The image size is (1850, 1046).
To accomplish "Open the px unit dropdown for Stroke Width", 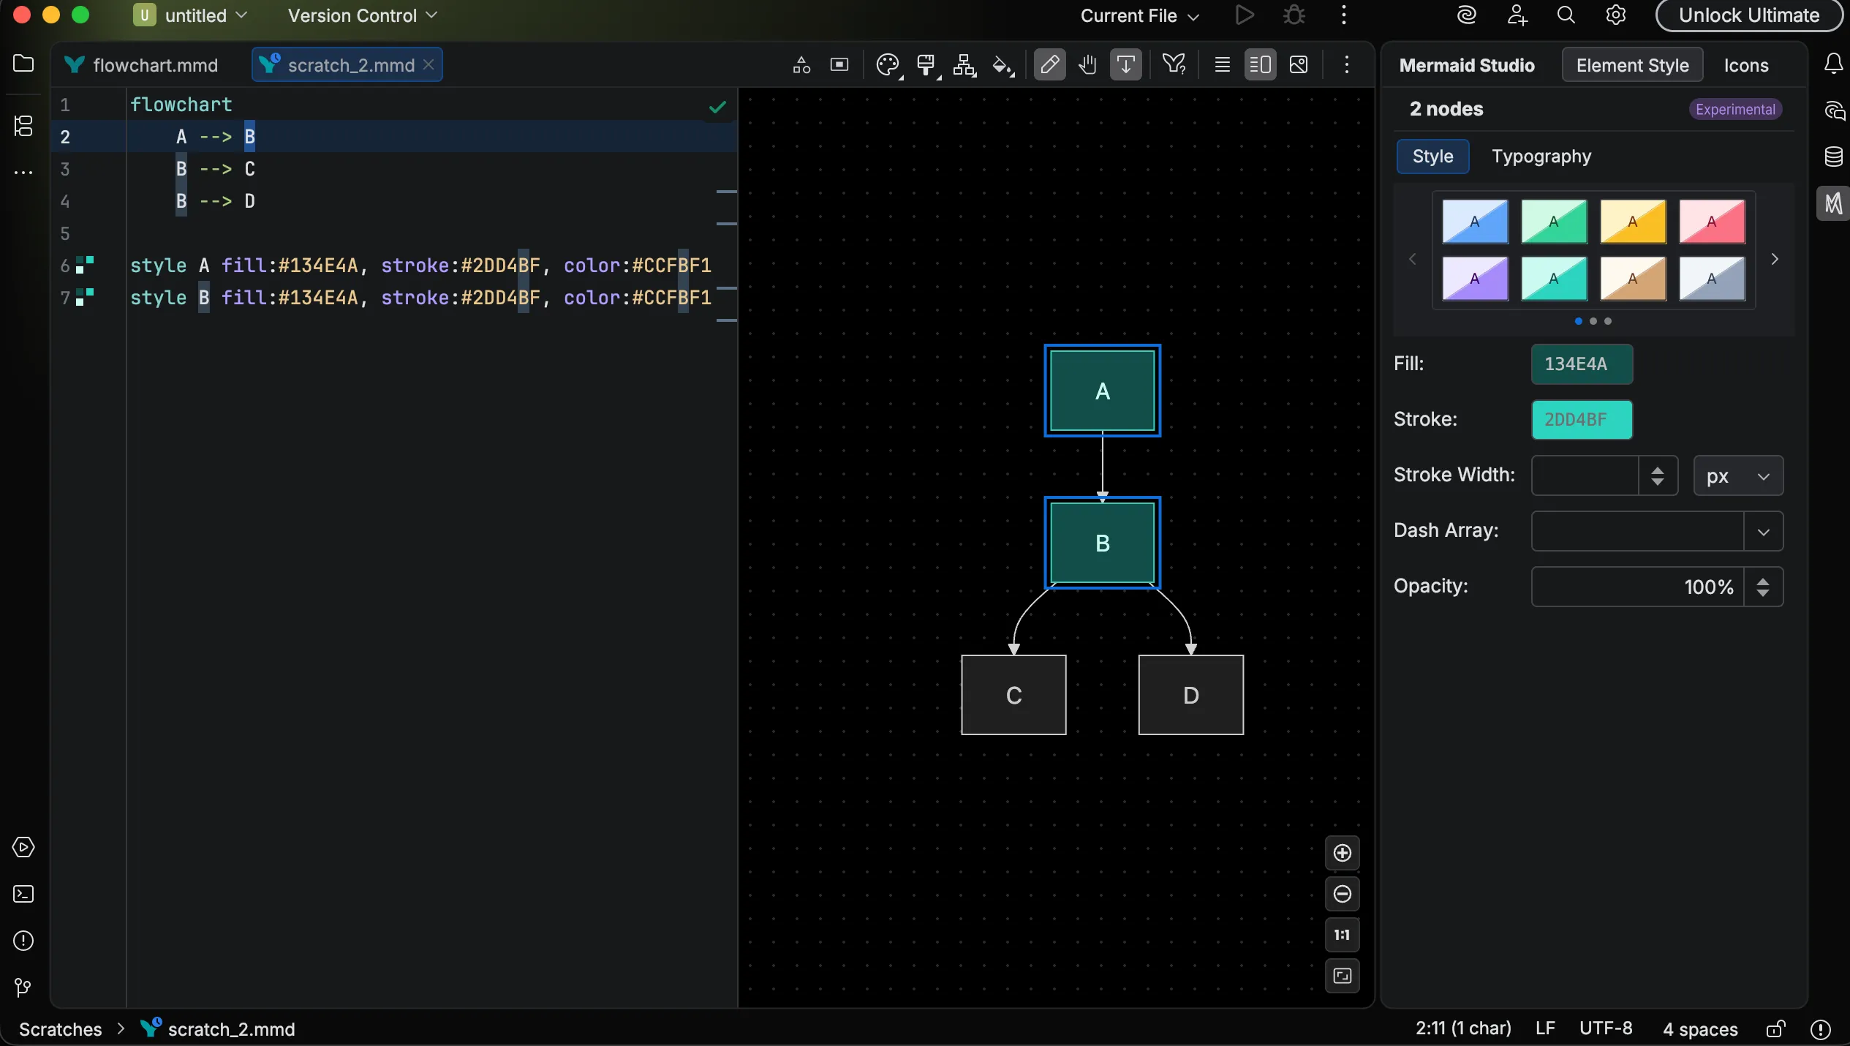I will coord(1737,475).
